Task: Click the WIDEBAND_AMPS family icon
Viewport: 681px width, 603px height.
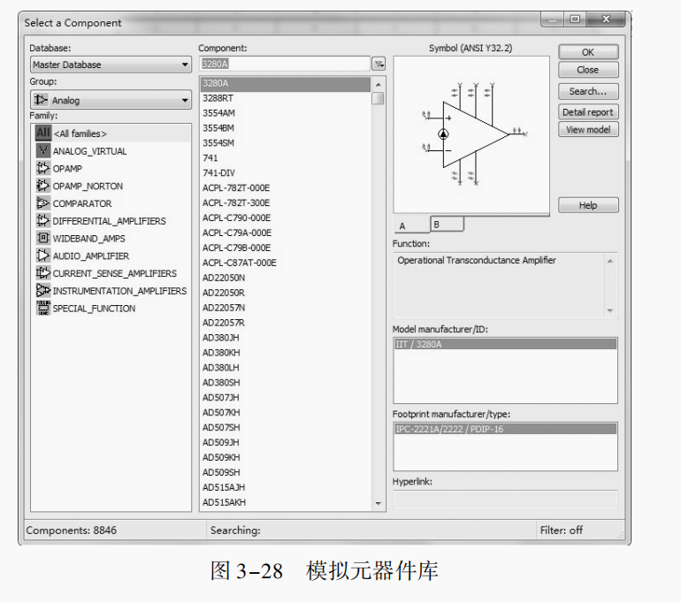Action: [x=43, y=238]
